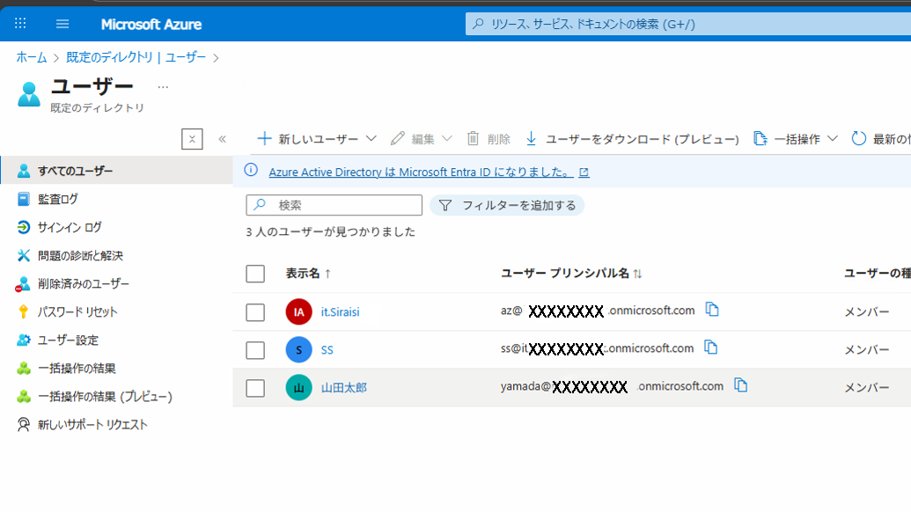The height and width of the screenshot is (512, 911).
Task: Navigate to ホーム via the breadcrumb
Action: point(31,55)
